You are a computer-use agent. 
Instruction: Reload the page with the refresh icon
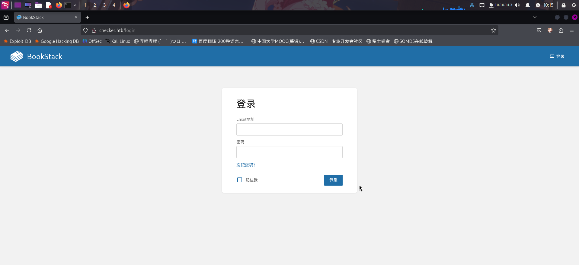click(29, 30)
